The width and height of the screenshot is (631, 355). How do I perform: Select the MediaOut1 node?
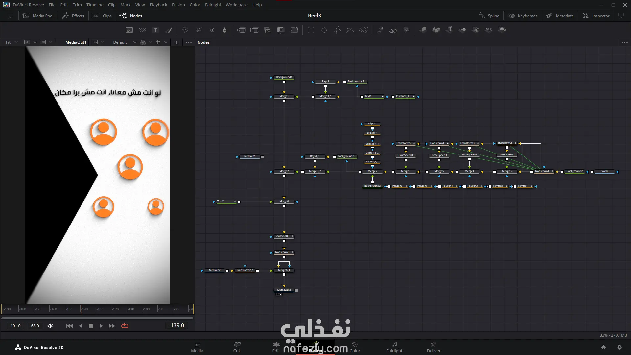click(x=284, y=290)
